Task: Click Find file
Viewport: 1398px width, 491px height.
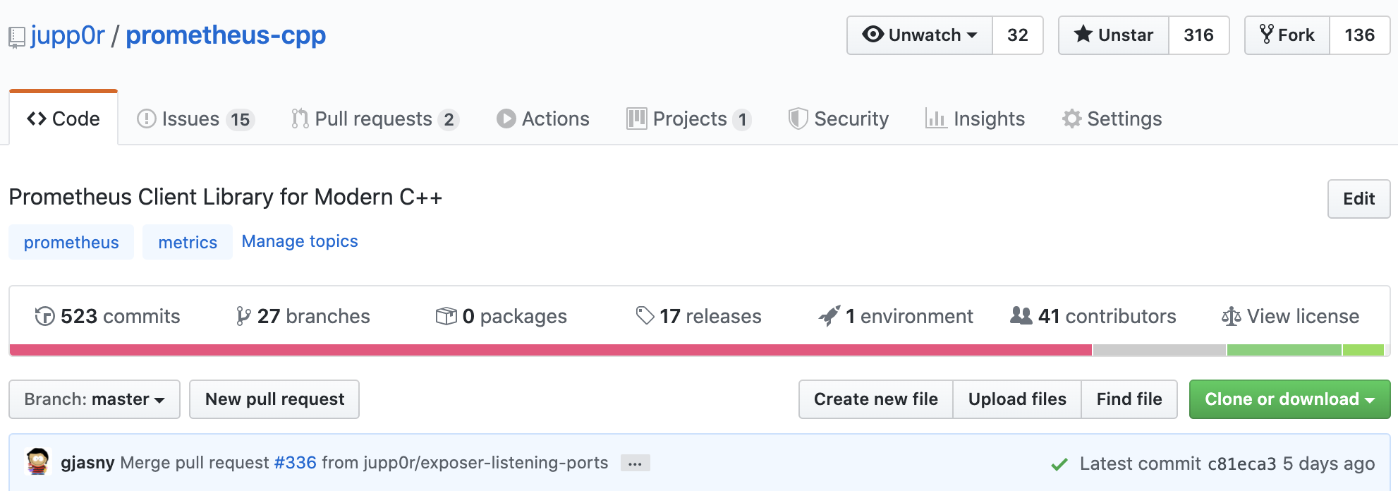Action: 1129,399
